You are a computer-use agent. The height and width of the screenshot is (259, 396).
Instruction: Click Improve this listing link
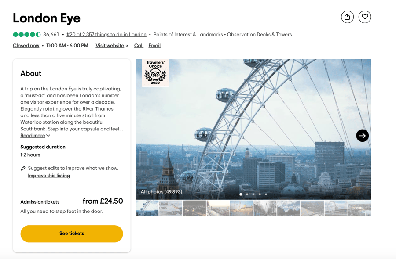point(49,176)
